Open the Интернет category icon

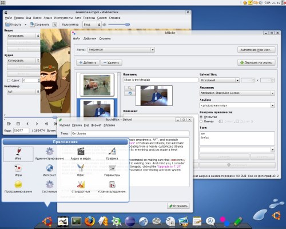click(x=49, y=171)
